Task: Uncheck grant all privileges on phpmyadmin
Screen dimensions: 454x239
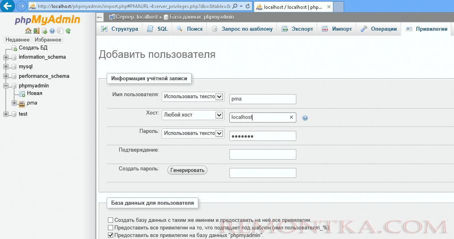Action: click(x=110, y=235)
